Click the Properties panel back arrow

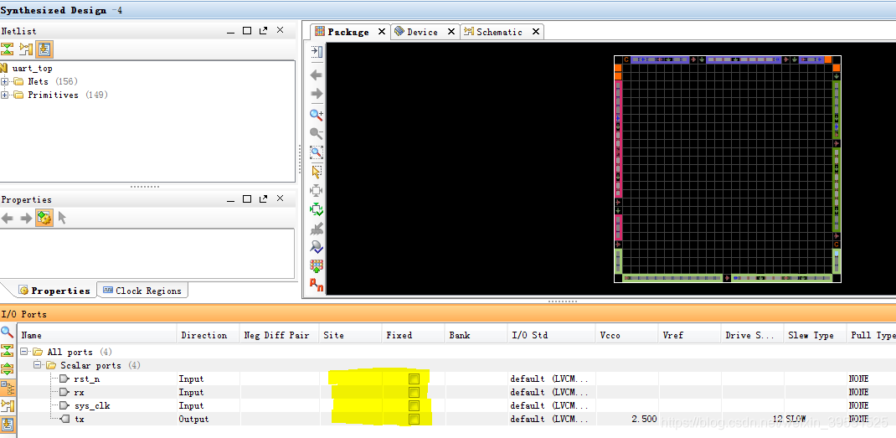coord(8,218)
